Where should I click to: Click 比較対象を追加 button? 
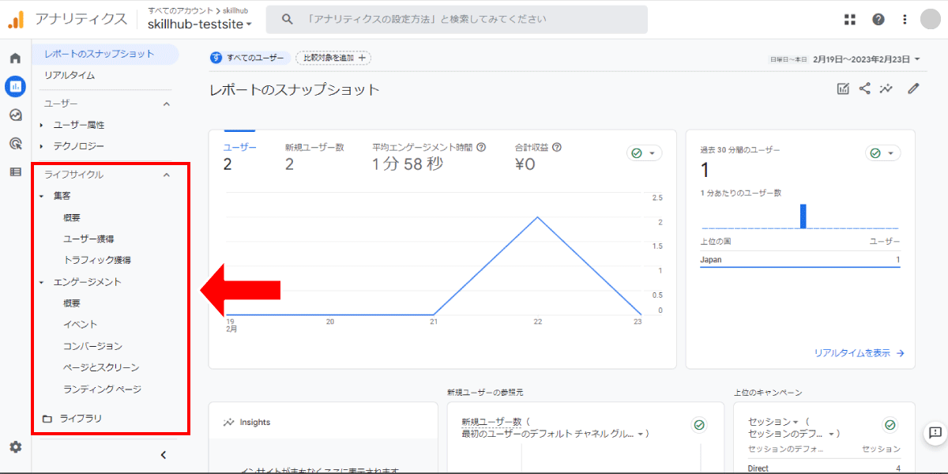click(333, 58)
